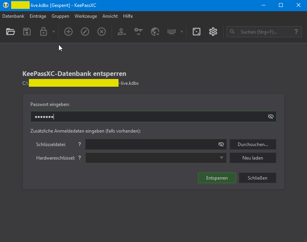Screen dimensions: 307x242
Task: Minimize the KeePassXC window
Action: tap(264, 5)
